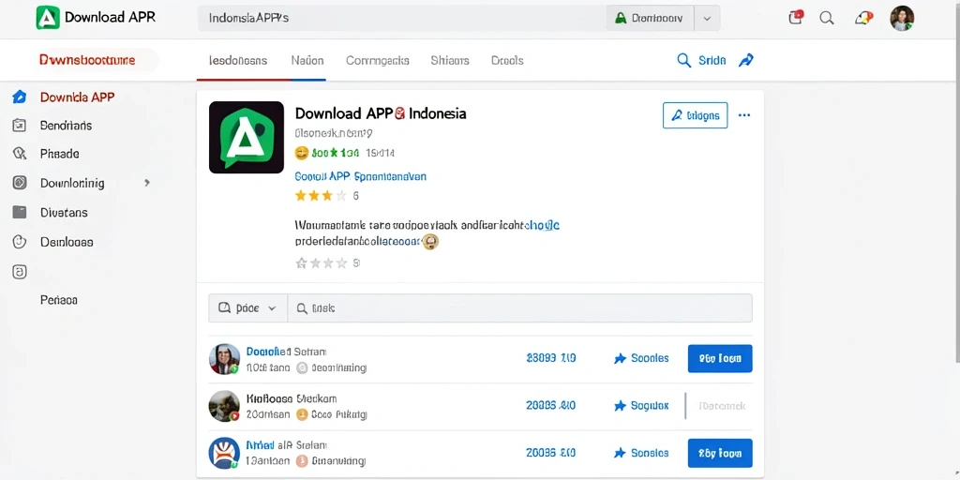Select Downkla APP in the sidebar

[x=77, y=97]
